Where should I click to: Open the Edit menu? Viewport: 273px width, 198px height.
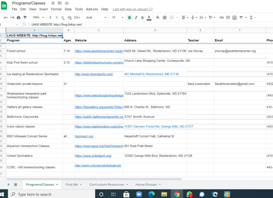(x=23, y=9)
